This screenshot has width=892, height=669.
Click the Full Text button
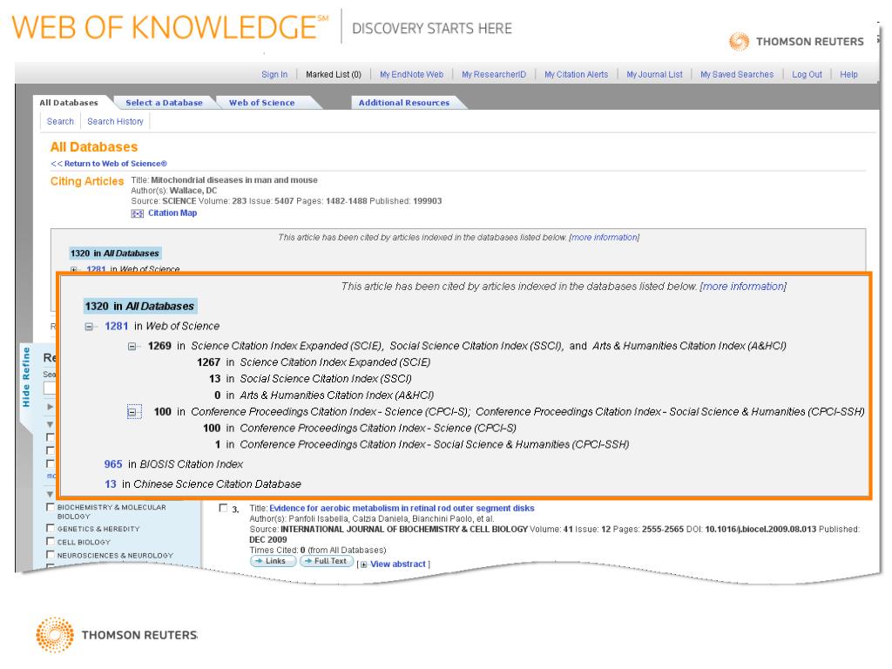point(327,562)
